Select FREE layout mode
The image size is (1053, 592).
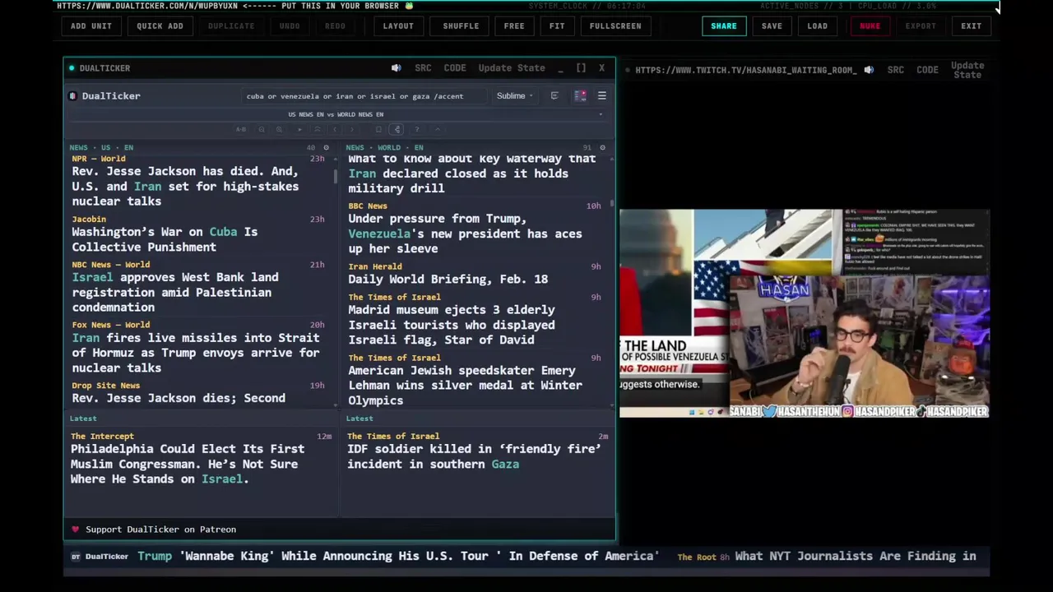(514, 25)
